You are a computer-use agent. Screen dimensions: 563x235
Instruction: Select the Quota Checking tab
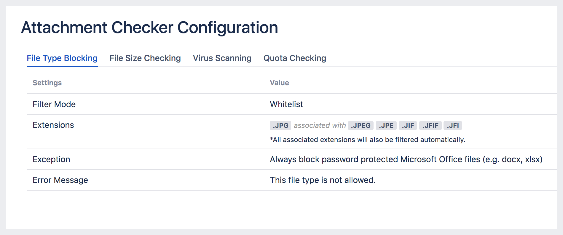pos(294,58)
